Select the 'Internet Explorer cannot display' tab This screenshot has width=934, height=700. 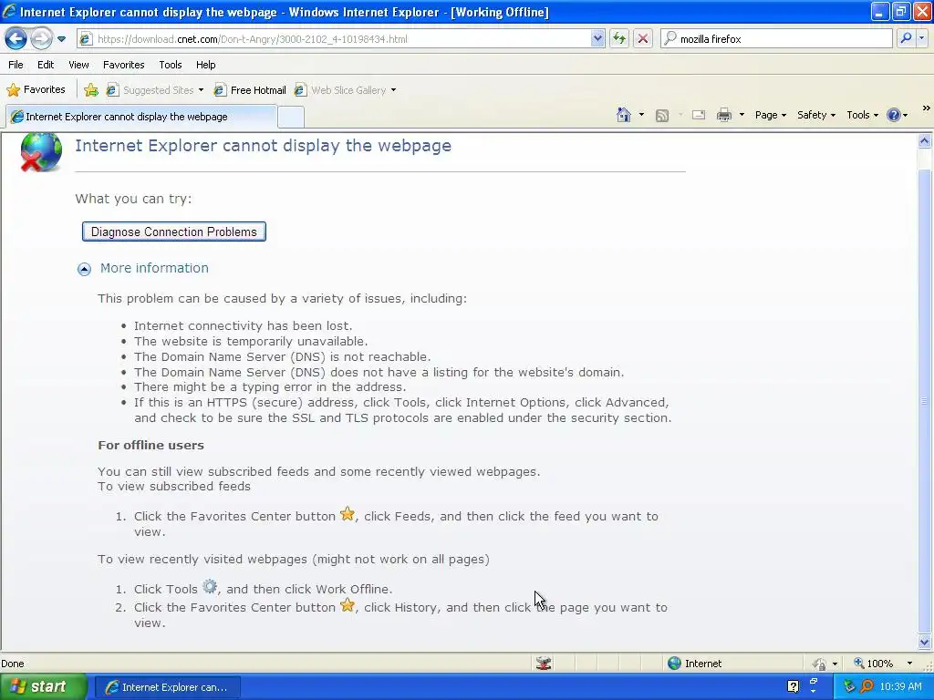(141, 117)
